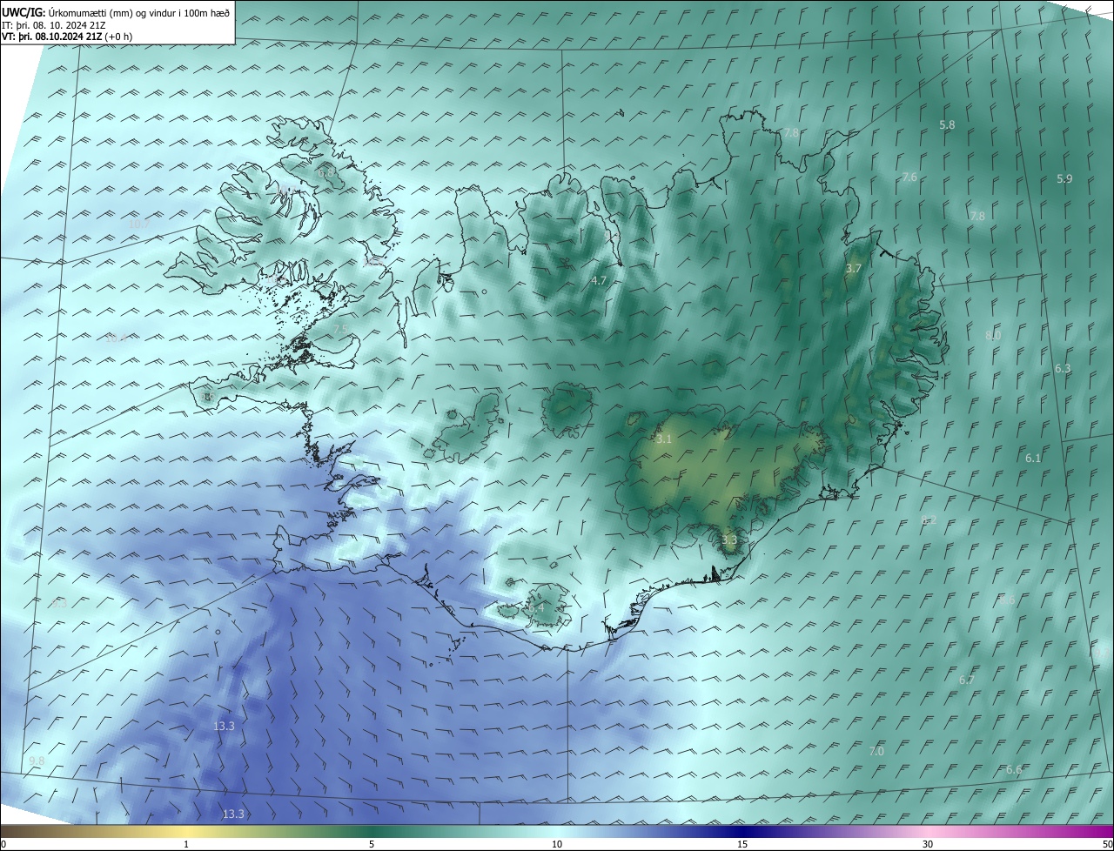Click the 0 tick on the color scale
1114x851 pixels.
[x=3, y=844]
